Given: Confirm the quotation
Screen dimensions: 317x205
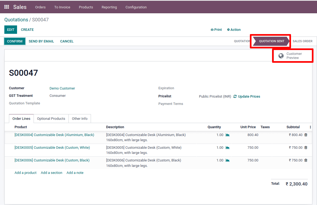Looking at the screenshot, I should click(x=15, y=41).
